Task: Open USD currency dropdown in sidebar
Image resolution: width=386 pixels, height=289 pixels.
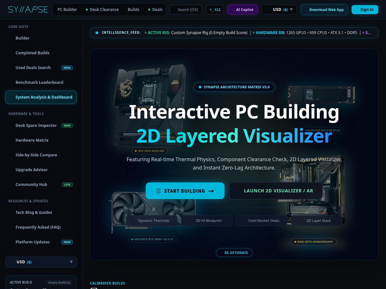Action: click(x=41, y=262)
